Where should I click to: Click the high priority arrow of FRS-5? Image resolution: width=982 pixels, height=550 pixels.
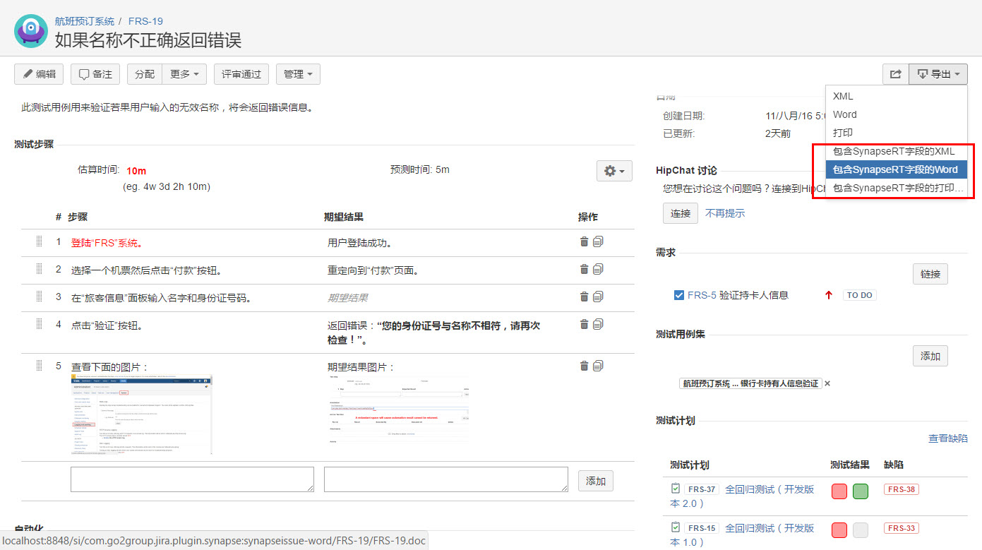point(829,295)
